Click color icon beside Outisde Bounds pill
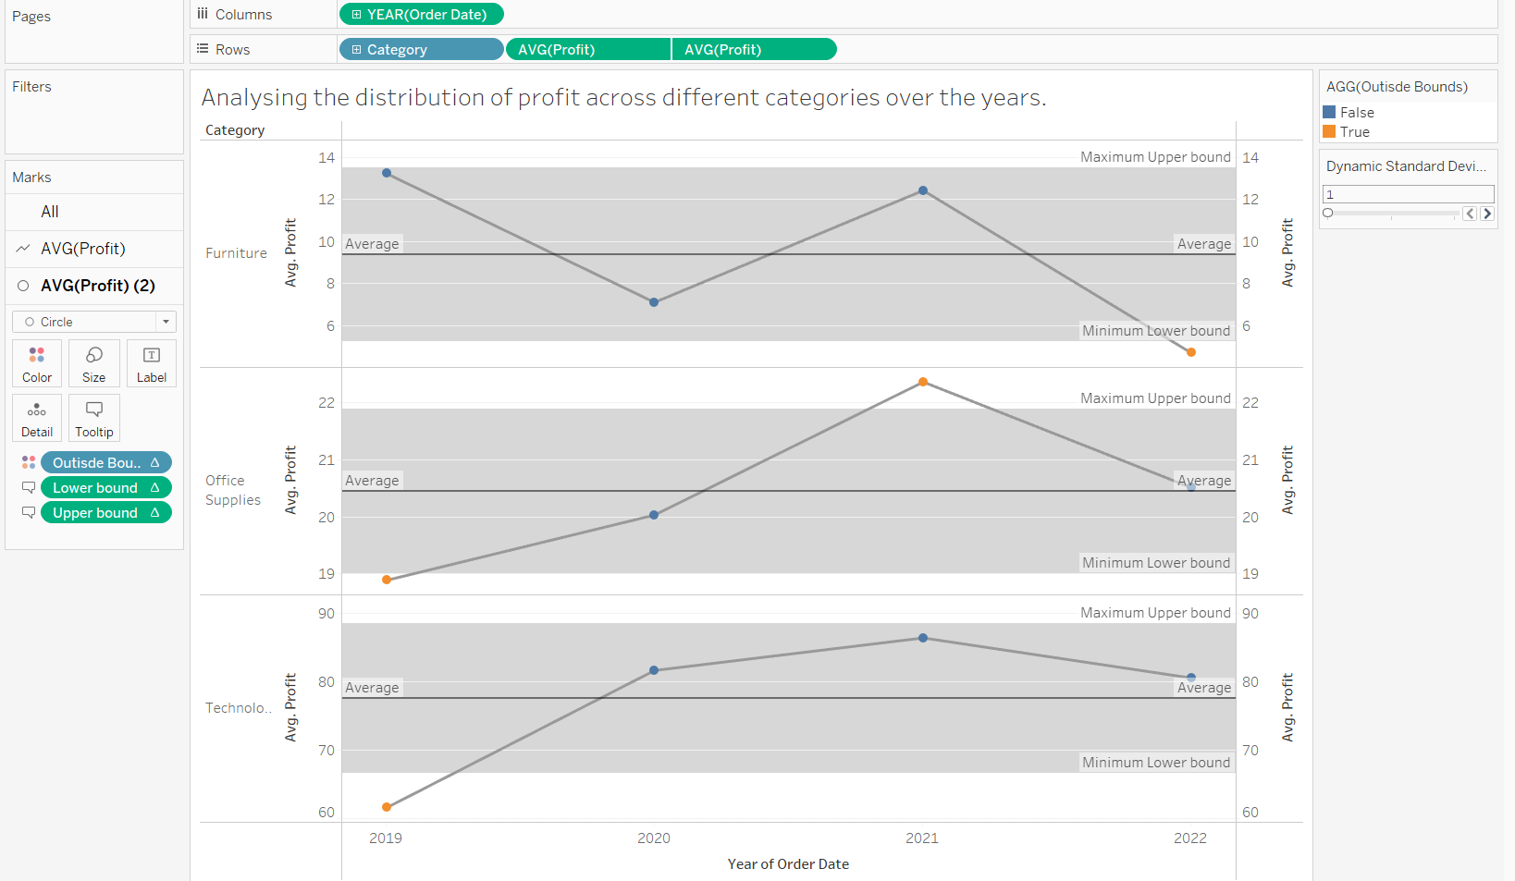1515x881 pixels. pos(29,462)
